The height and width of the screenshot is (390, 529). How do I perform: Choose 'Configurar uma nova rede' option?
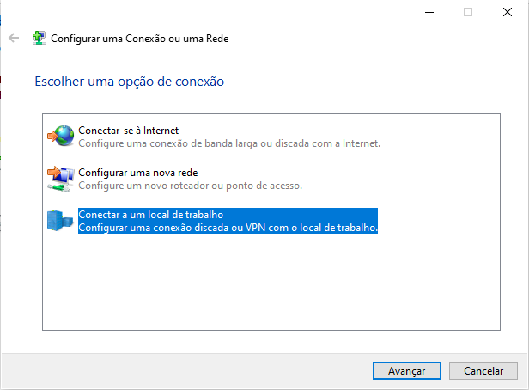137,173
